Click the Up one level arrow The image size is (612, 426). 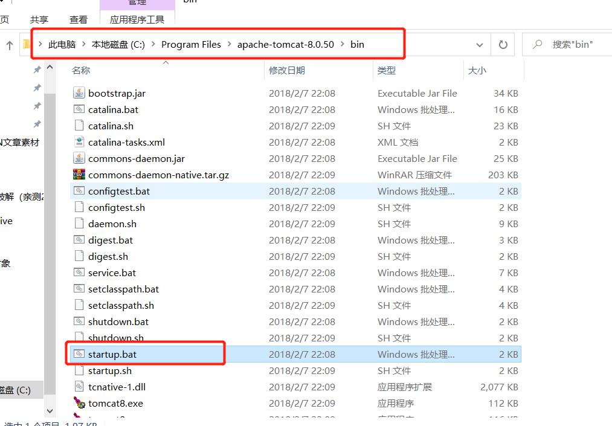point(10,45)
